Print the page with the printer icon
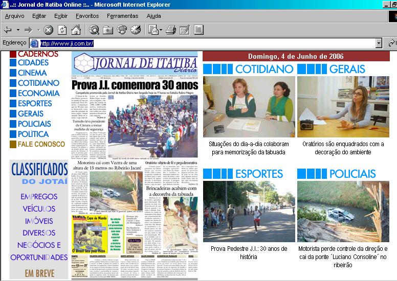397x281 pixels. coord(171,30)
